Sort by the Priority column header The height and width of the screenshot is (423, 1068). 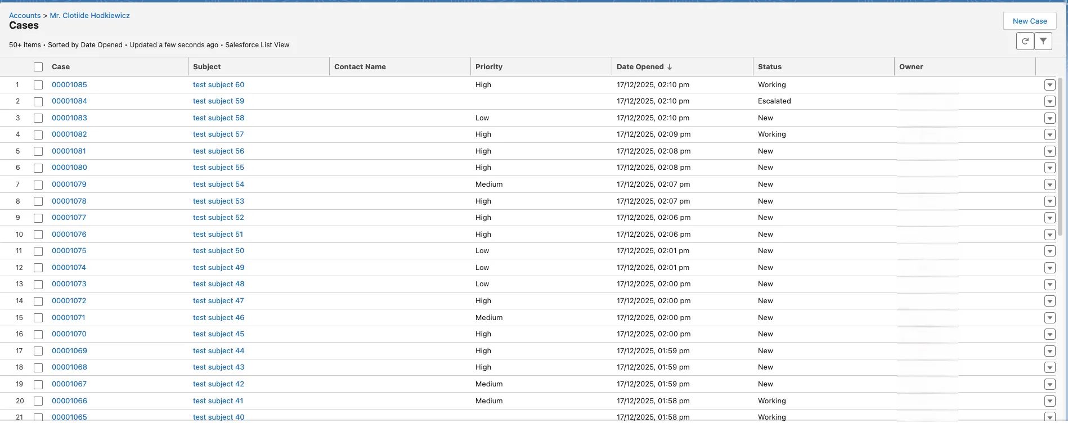tap(489, 67)
